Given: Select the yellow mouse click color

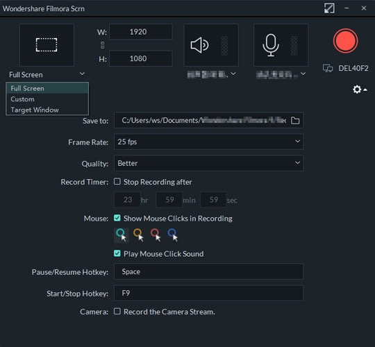Looking at the screenshot, I should [x=138, y=235].
